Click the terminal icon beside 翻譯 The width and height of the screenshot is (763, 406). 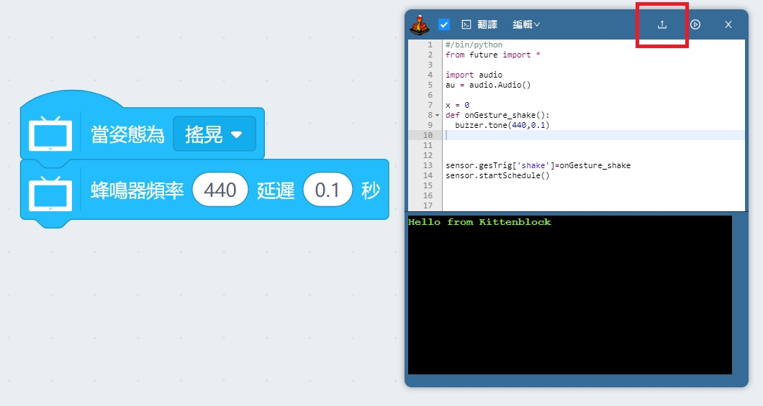[466, 24]
